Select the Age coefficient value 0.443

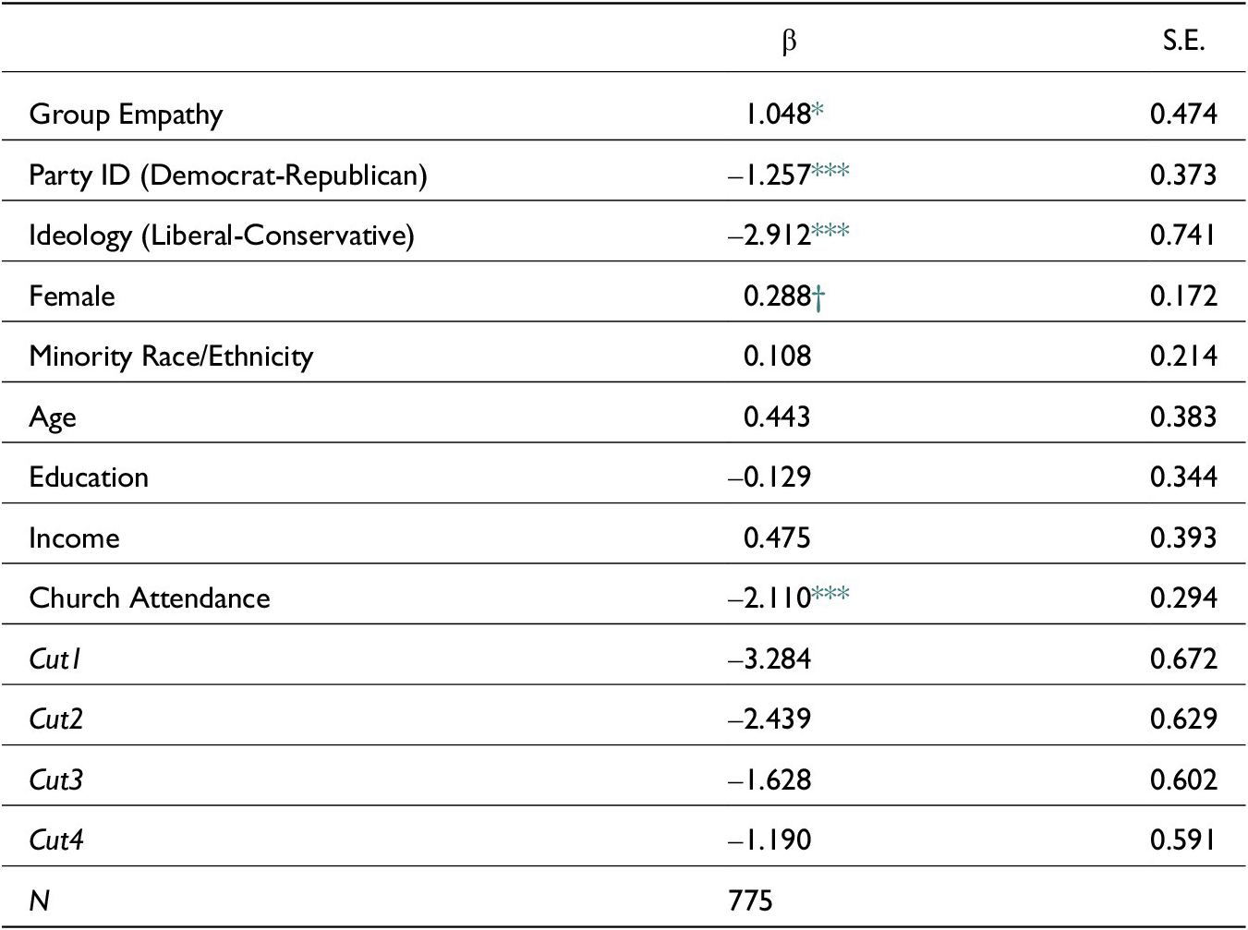[777, 417]
